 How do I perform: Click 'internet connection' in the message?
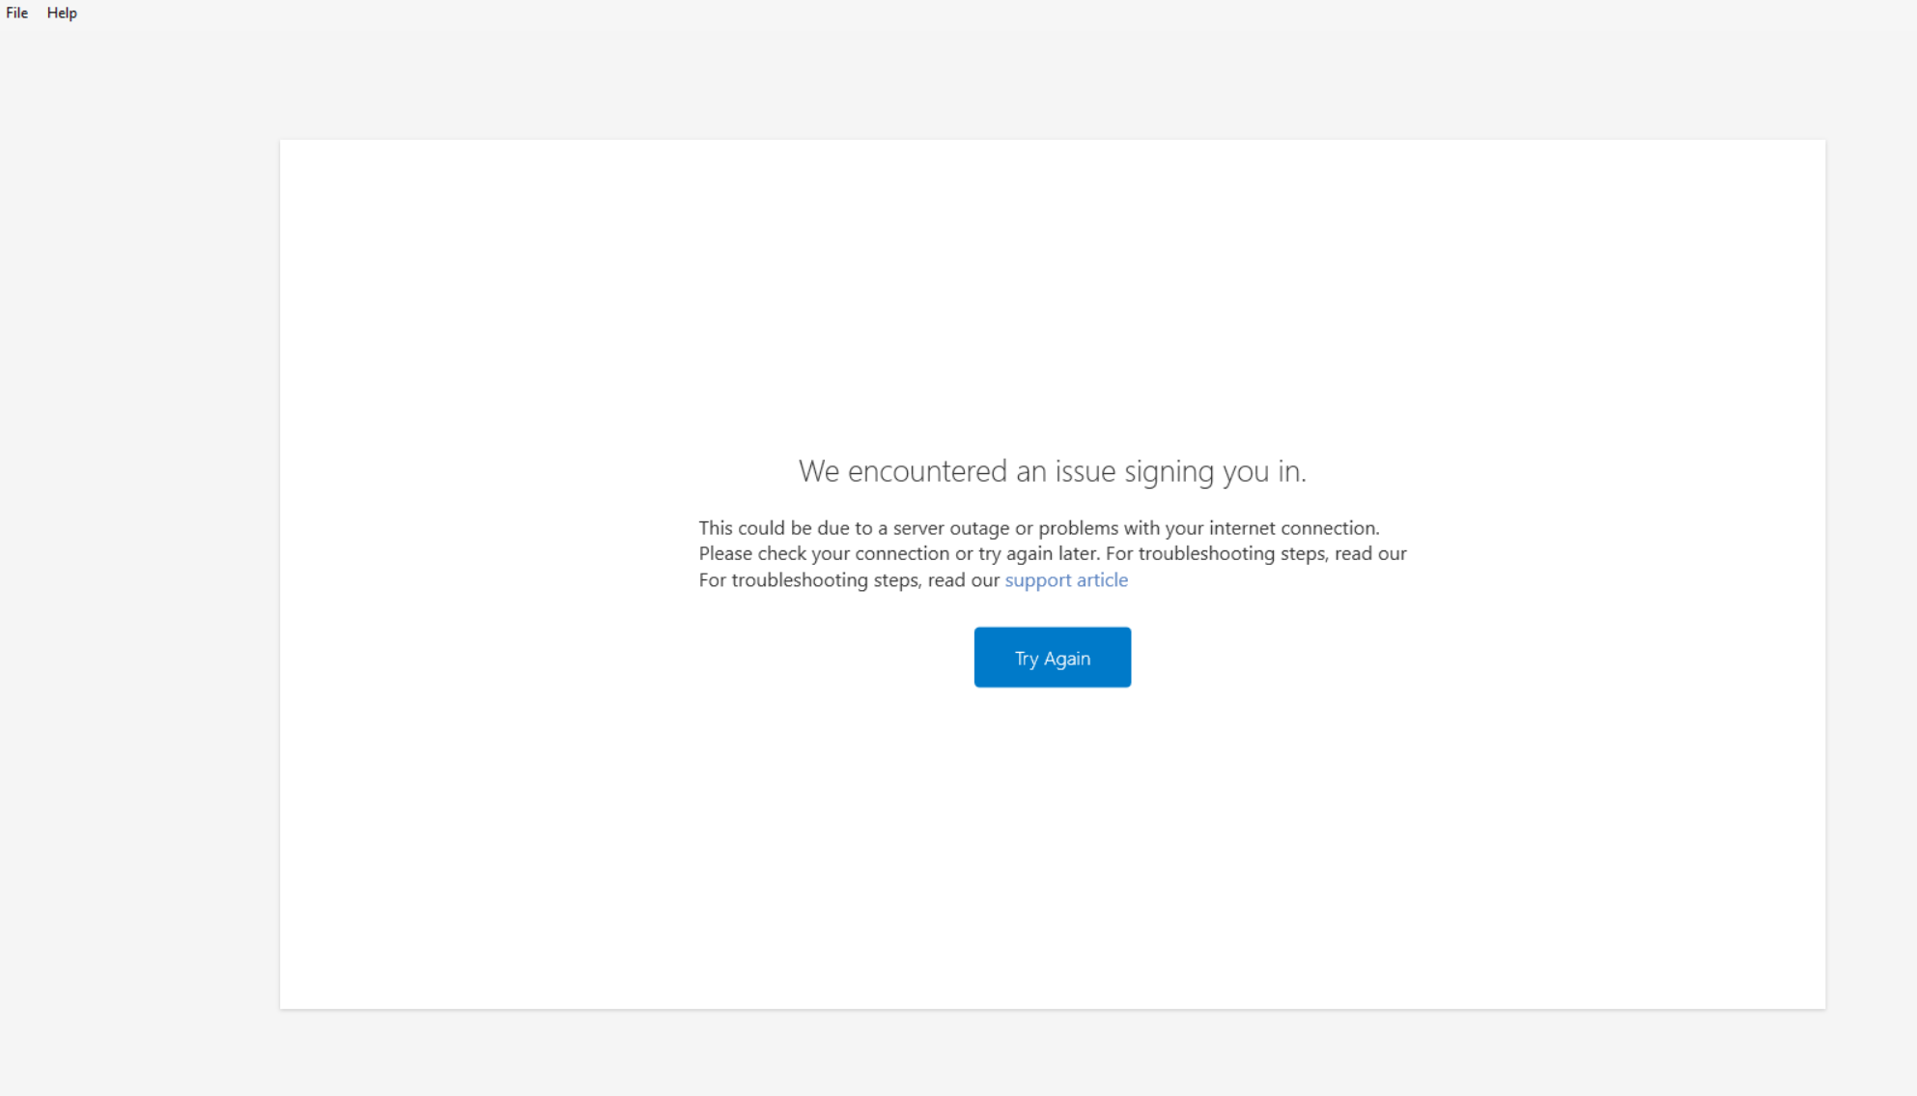[x=1293, y=528]
